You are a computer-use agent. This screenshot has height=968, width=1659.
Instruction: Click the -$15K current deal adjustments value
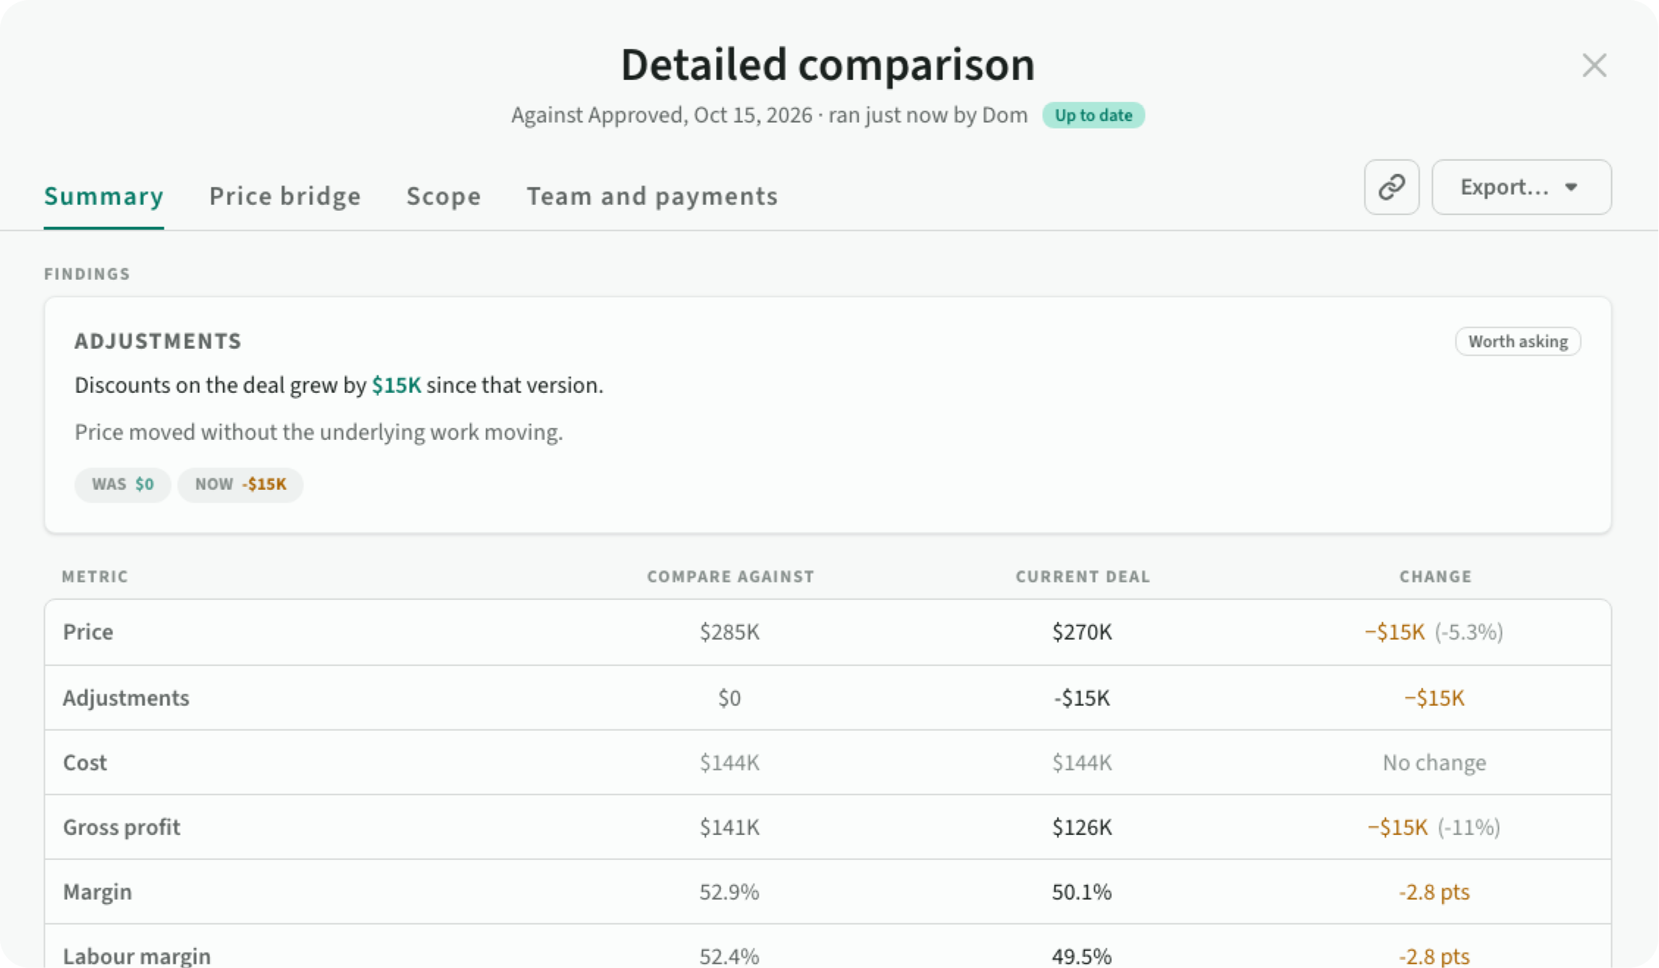pos(1082,698)
